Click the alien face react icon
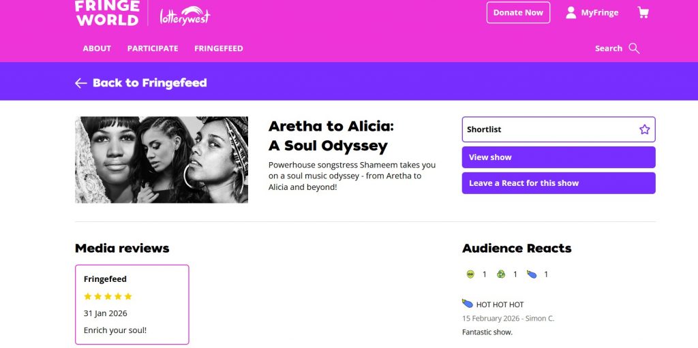This screenshot has height=348, width=698. [x=470, y=274]
